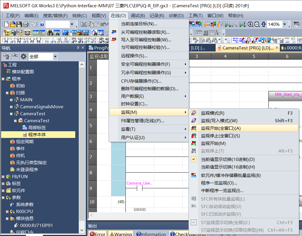Click the zoom-out magnifier toolbar icon
Image resolution: width=302 pixels, height=236 pixels.
tap(256, 24)
